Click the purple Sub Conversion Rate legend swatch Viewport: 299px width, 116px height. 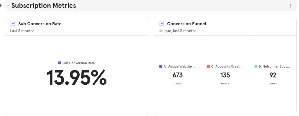(60, 63)
